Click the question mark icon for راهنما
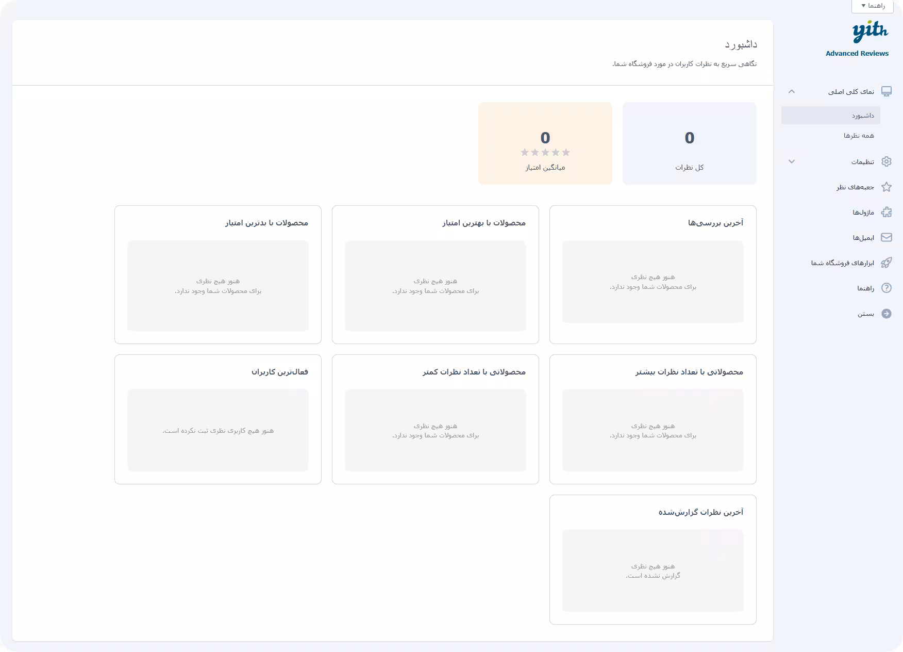The image size is (903, 652). click(x=887, y=288)
